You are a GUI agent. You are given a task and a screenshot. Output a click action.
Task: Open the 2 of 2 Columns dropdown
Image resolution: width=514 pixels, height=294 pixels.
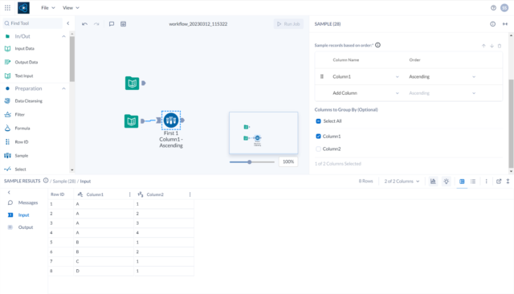coord(402,182)
